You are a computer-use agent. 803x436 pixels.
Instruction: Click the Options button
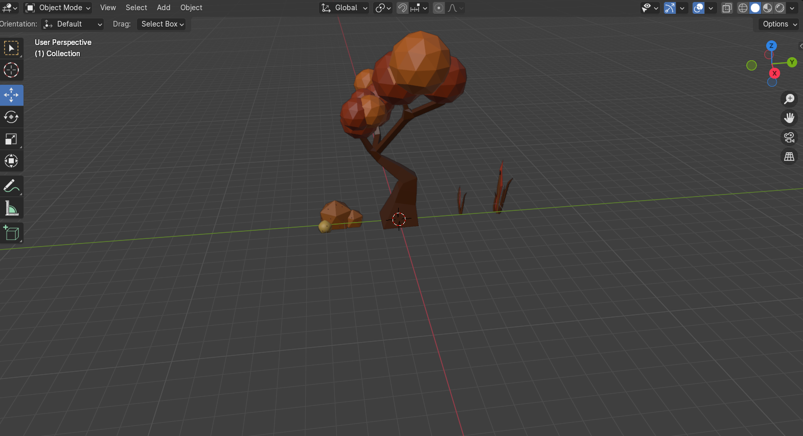click(779, 24)
